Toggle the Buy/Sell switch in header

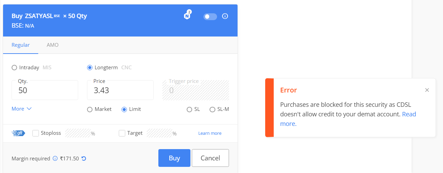tap(210, 16)
